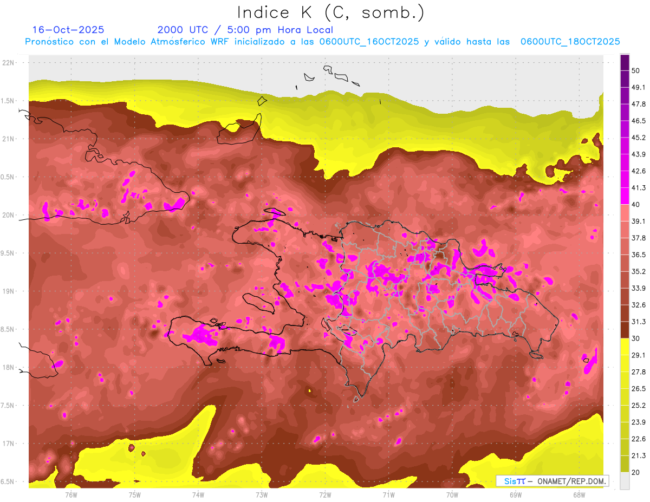Click the legend value '45.2'
This screenshot has height=502, width=650.
638,138
